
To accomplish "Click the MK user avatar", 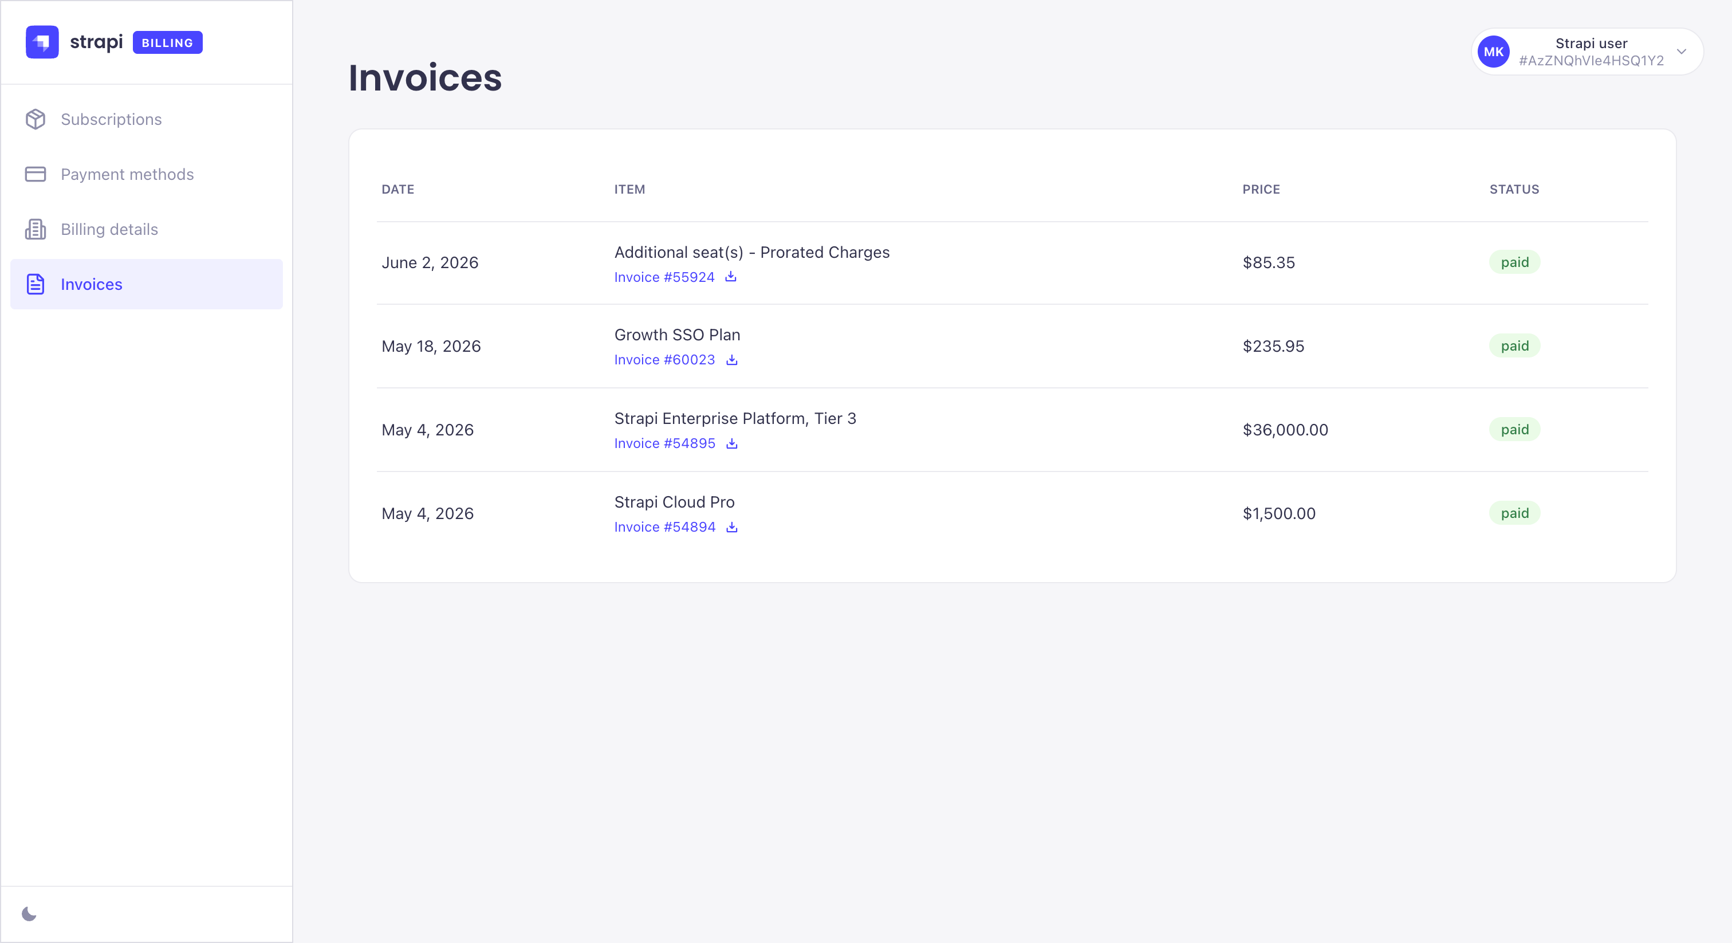I will (1493, 52).
